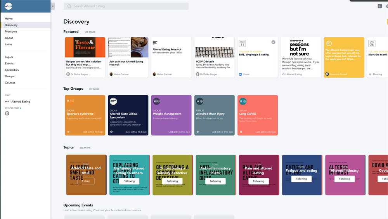Click Acquired Brain Injury avatar icon

(x=199, y=101)
